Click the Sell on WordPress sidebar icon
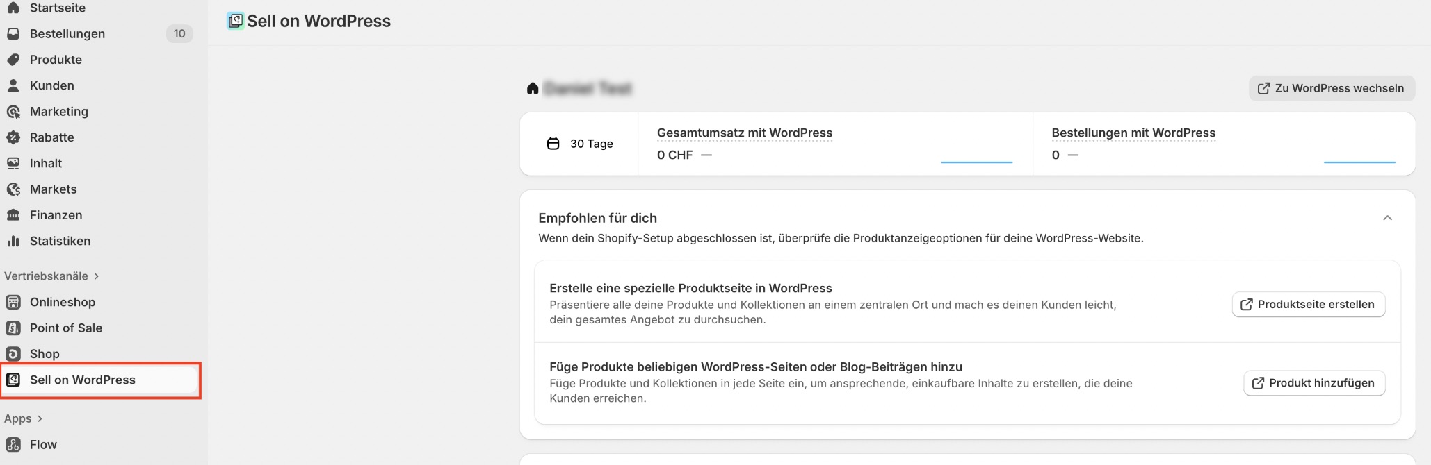This screenshot has width=1431, height=465. [13, 380]
